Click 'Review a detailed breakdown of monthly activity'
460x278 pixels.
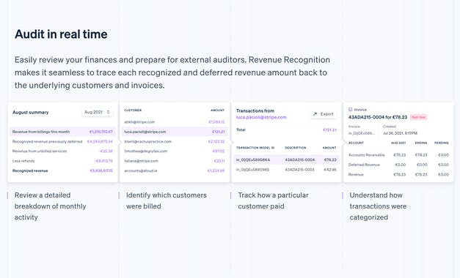click(50, 206)
